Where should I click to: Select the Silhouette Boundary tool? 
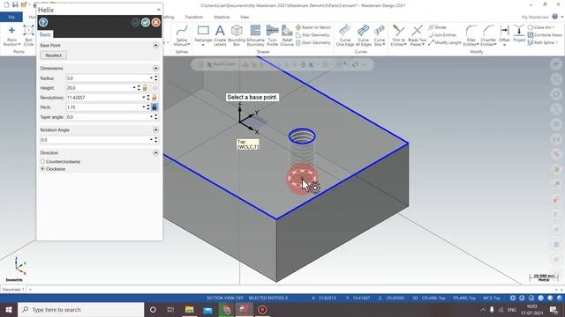[255, 35]
